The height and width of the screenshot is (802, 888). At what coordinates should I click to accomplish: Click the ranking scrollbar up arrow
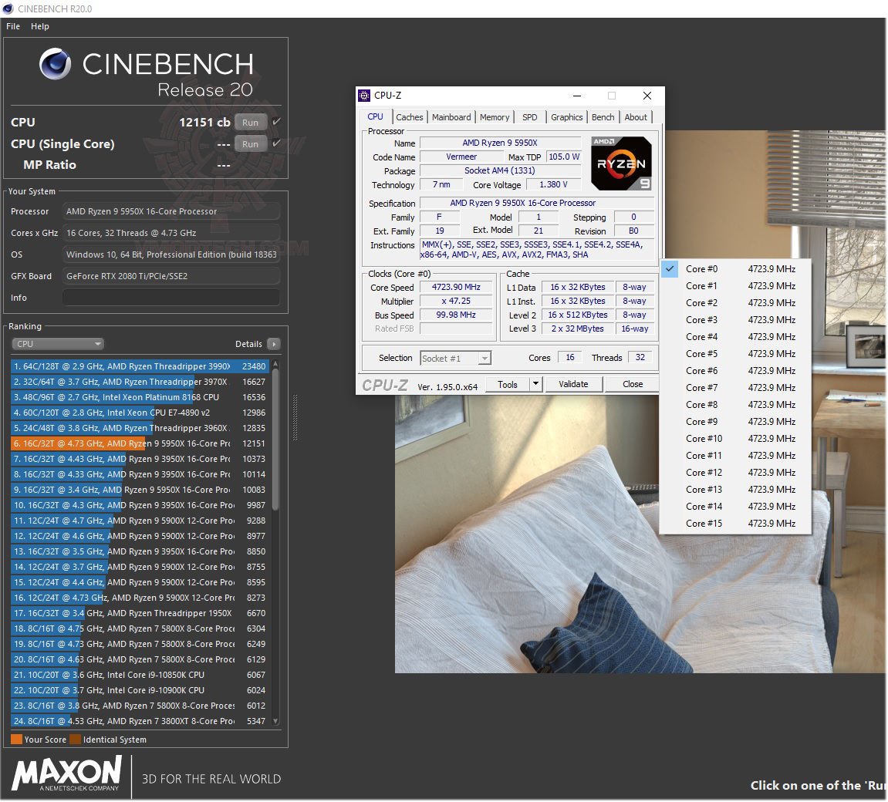[x=275, y=364]
